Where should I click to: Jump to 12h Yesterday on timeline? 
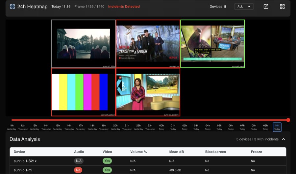click(23, 127)
